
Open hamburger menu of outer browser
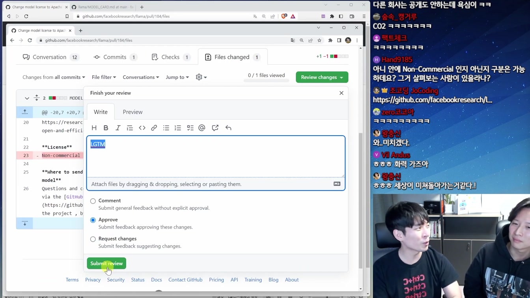(x=364, y=16)
